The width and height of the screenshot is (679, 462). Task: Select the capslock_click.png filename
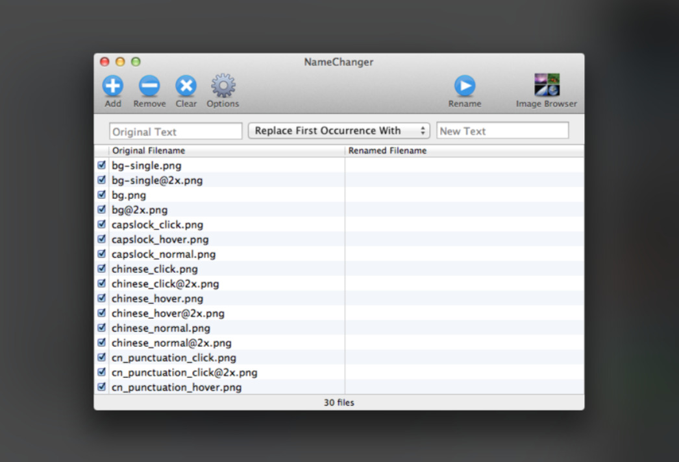[x=157, y=225]
